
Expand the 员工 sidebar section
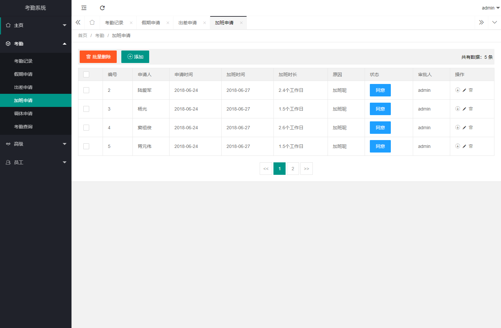36,162
